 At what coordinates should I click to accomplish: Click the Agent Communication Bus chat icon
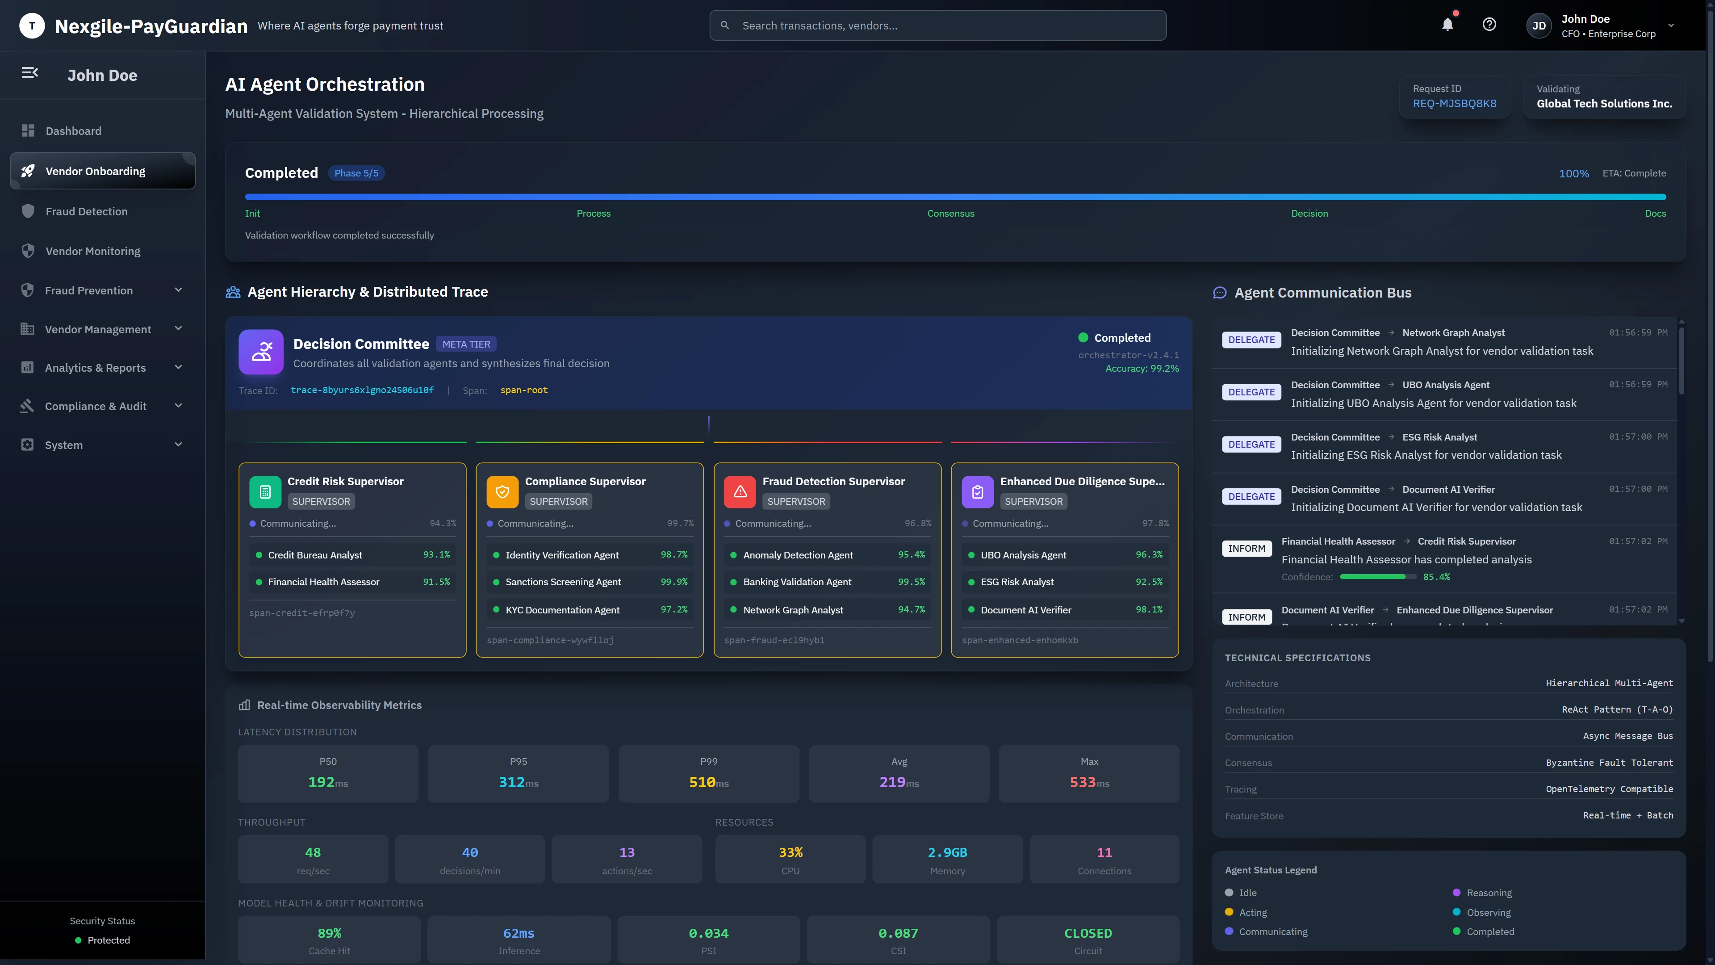pyautogui.click(x=1220, y=292)
